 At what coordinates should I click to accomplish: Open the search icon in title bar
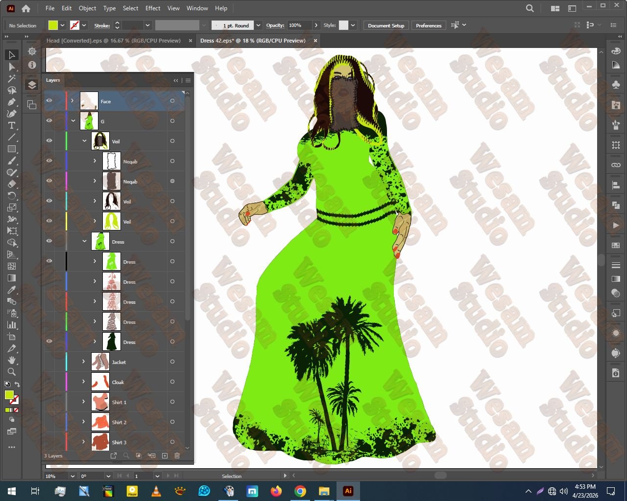click(530, 8)
